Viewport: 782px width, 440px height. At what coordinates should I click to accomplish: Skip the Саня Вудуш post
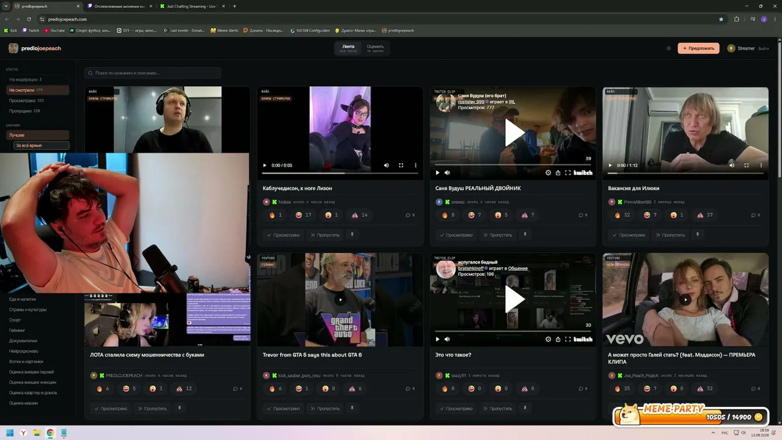(x=497, y=235)
